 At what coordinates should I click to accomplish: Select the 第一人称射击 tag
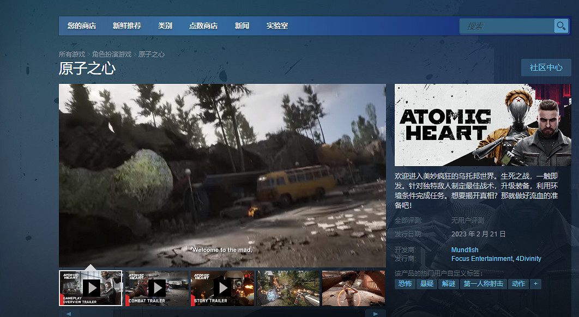pos(484,284)
